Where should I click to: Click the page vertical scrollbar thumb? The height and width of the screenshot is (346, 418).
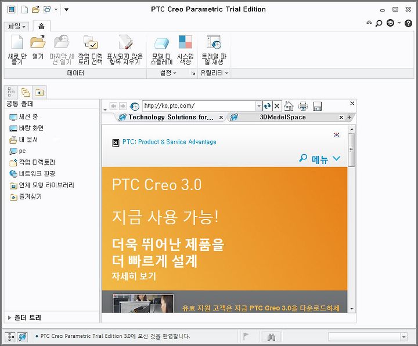point(352,150)
